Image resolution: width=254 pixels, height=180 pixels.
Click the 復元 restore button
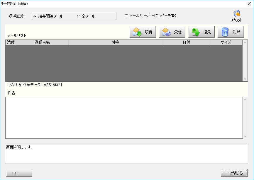coord(201,32)
